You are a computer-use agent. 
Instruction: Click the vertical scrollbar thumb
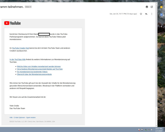pyautogui.click(x=156, y=55)
